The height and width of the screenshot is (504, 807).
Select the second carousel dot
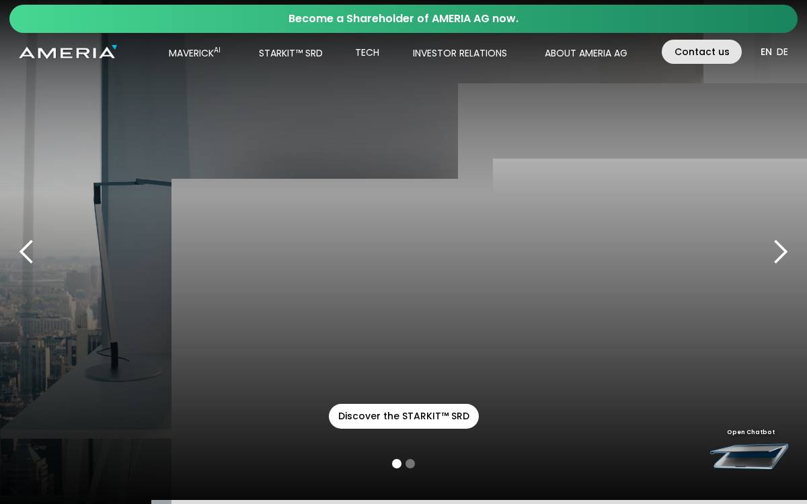pos(410,464)
